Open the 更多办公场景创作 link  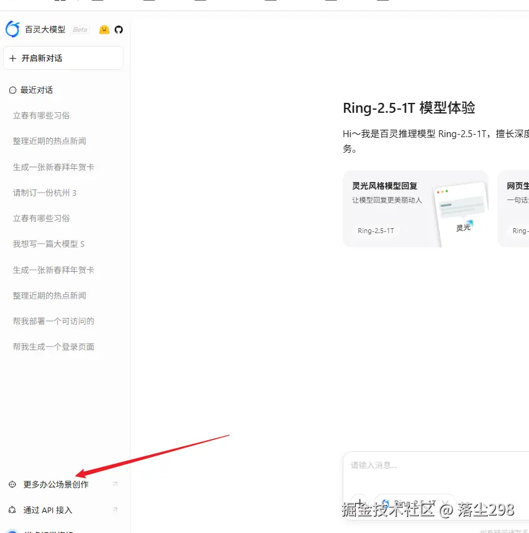(x=55, y=484)
